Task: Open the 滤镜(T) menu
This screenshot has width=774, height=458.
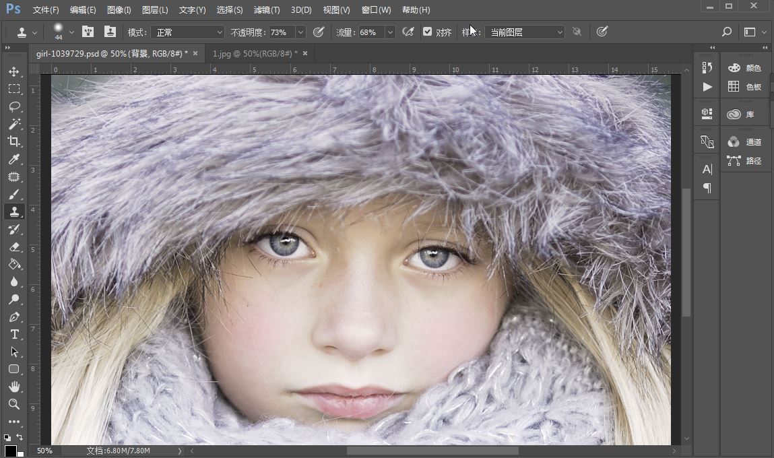Action: click(x=266, y=10)
